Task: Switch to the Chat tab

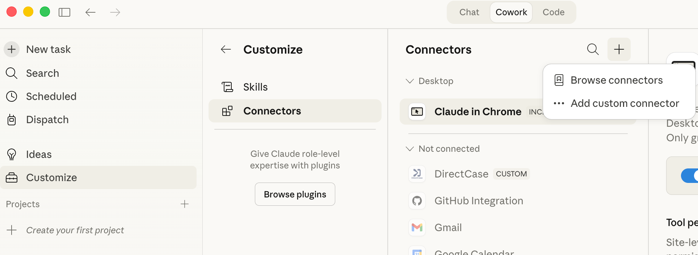Action: click(469, 12)
